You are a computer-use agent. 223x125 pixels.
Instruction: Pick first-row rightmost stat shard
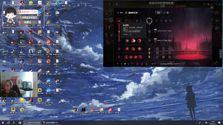169,49
